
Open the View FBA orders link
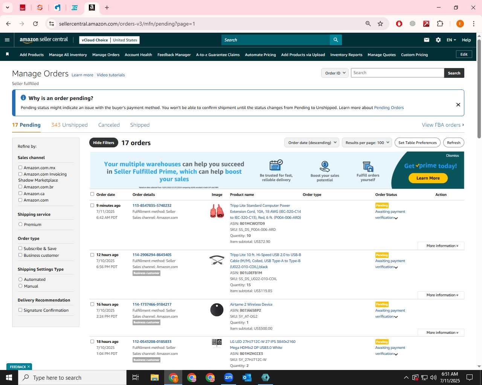coord(443,125)
